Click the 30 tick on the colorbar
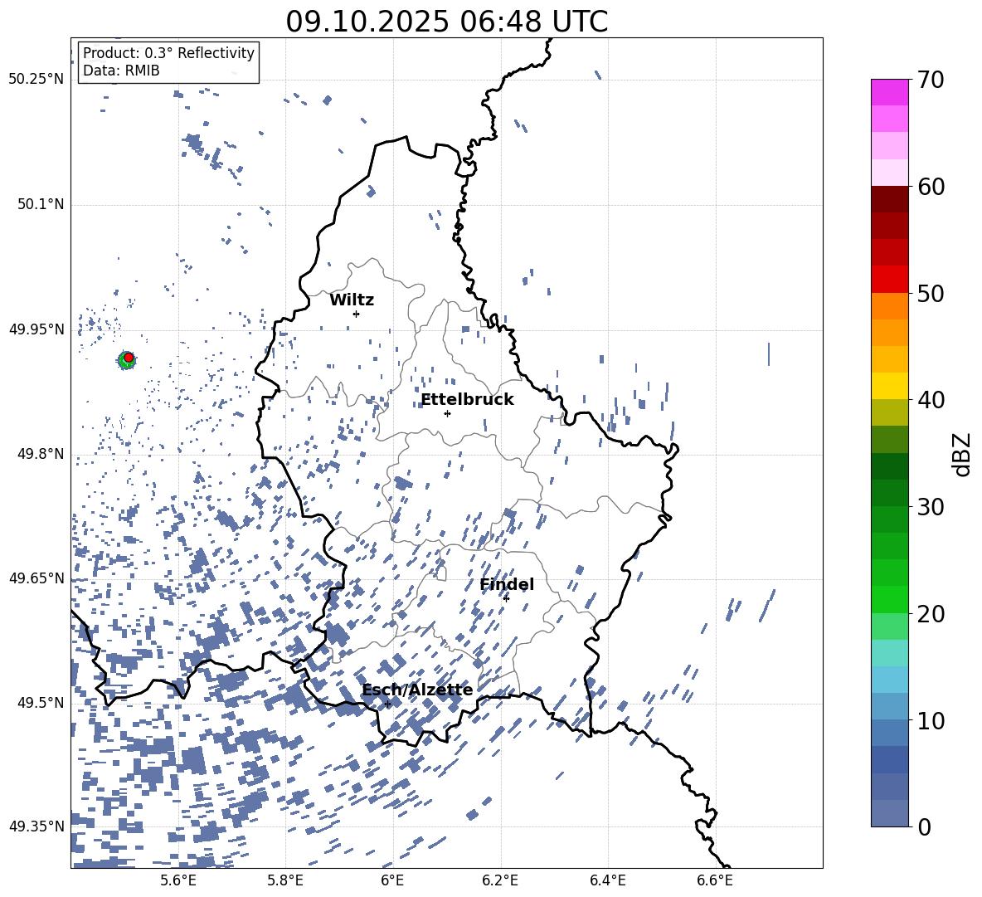The image size is (982, 897). [x=931, y=506]
